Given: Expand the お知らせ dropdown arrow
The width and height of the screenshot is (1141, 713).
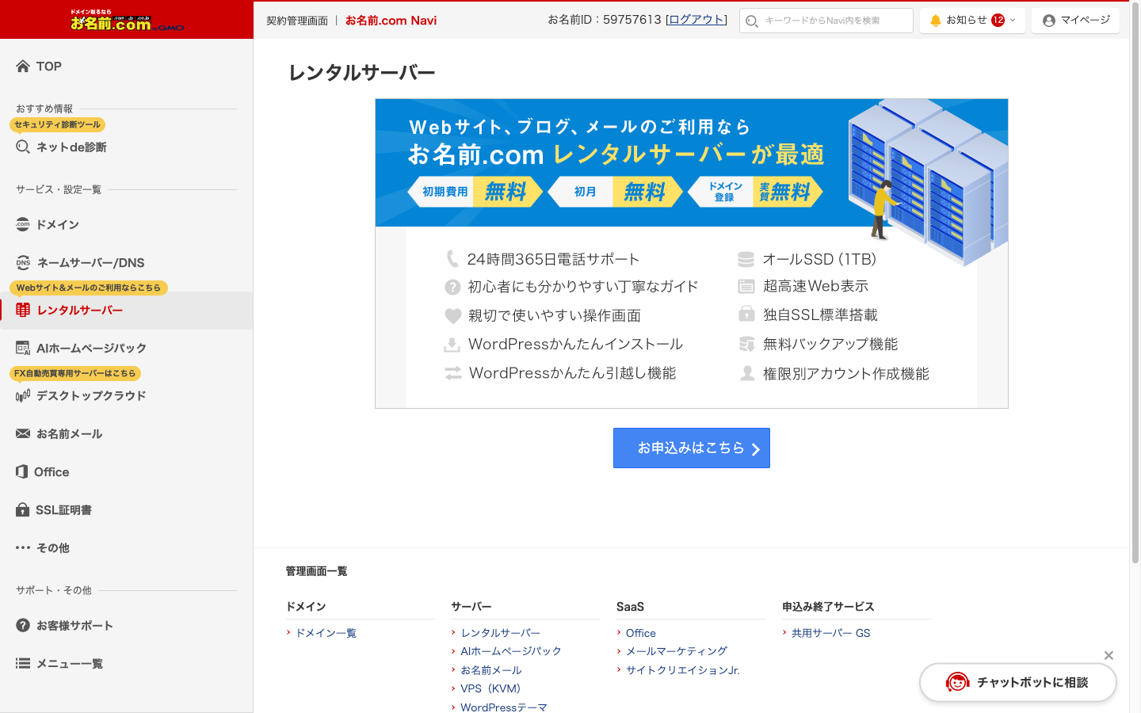Looking at the screenshot, I should 1013,20.
